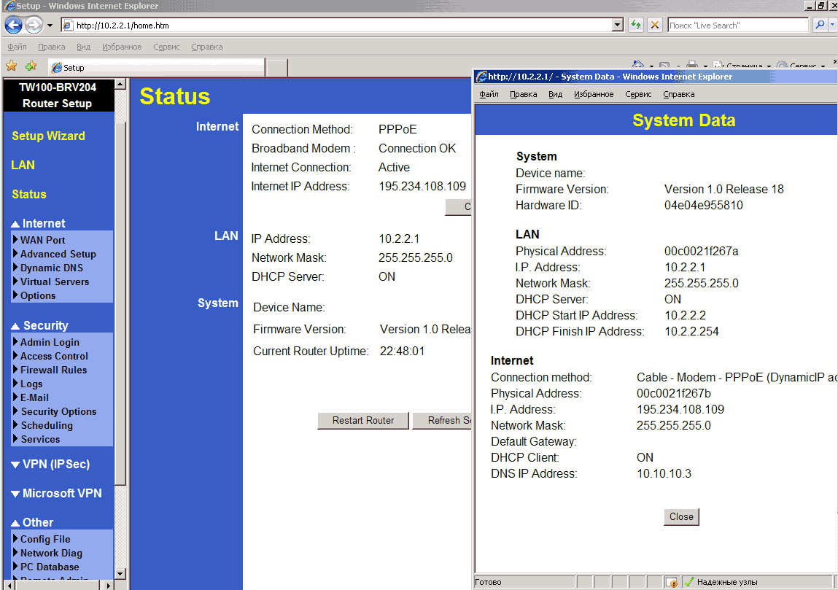
Task: Click the Live Search input box
Action: (738, 25)
